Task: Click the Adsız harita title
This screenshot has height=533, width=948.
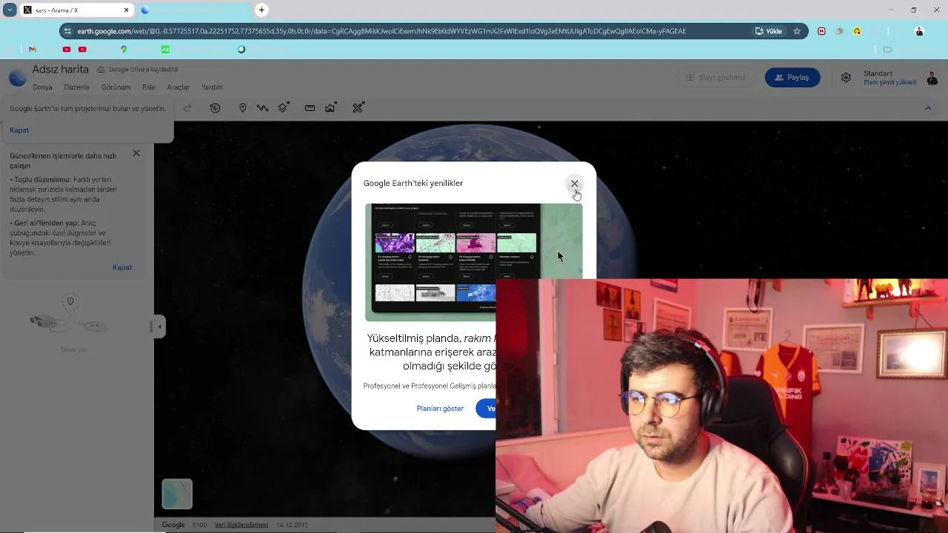Action: [60, 70]
